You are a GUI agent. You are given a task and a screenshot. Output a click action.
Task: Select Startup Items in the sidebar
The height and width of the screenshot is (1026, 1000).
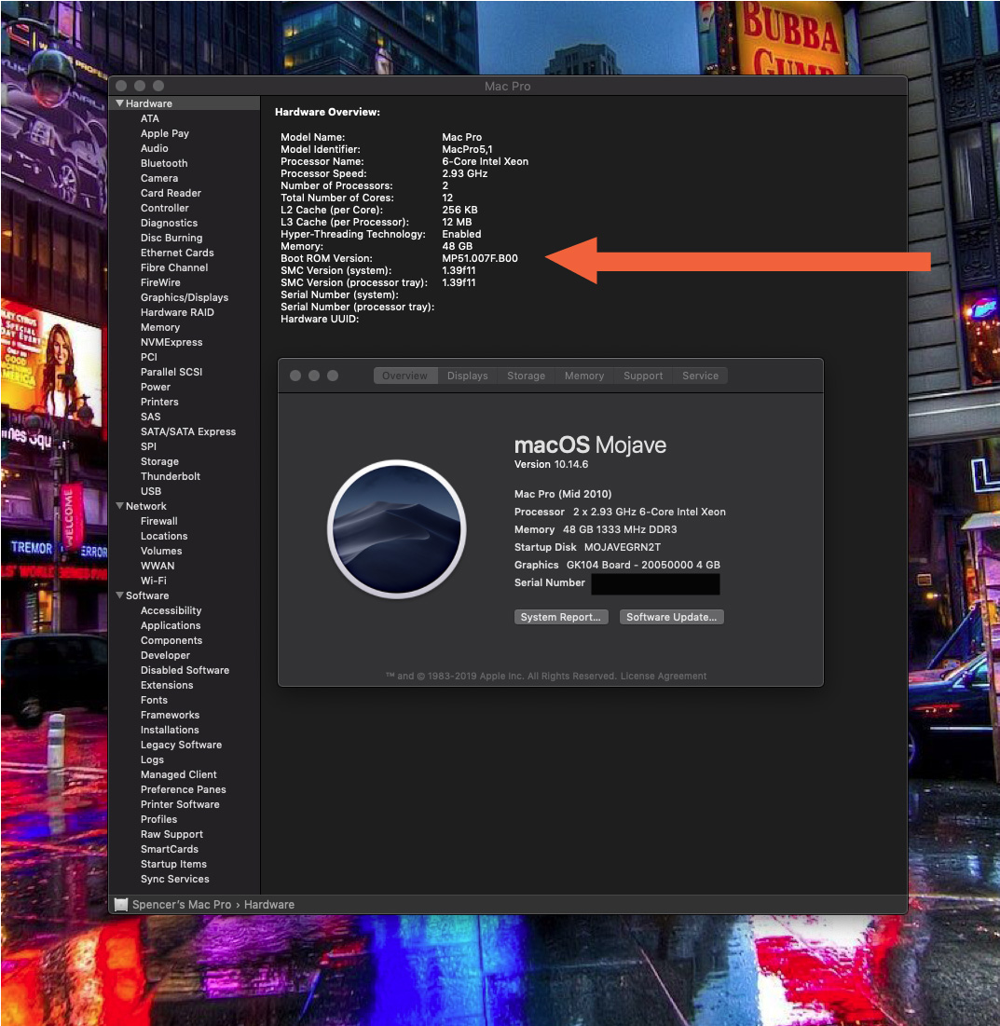(173, 865)
